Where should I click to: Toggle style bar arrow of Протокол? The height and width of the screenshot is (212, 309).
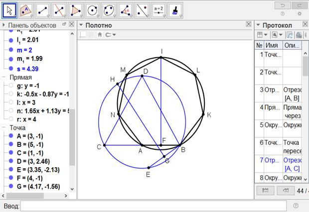[258, 25]
